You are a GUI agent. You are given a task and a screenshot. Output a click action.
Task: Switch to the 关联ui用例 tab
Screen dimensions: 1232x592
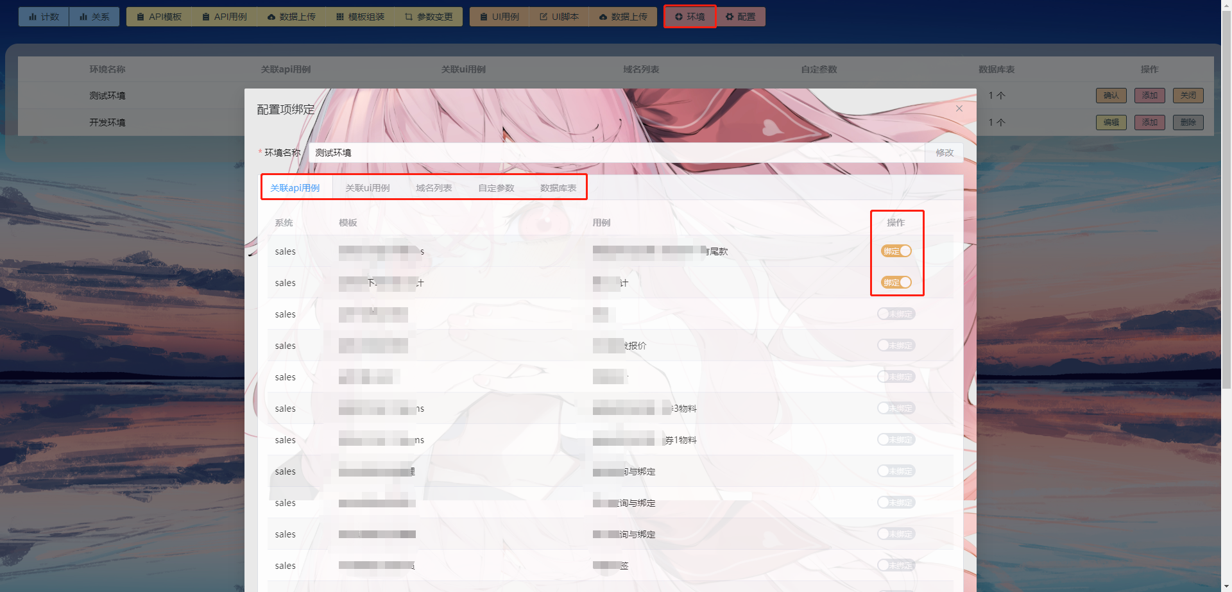point(368,188)
